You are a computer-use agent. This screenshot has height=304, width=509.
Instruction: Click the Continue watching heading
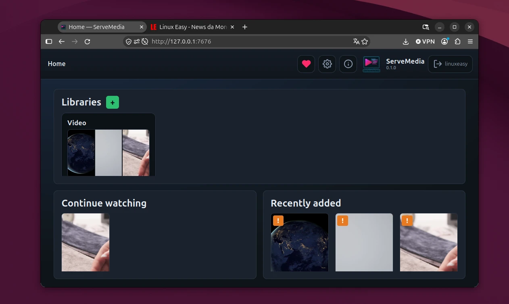click(104, 203)
